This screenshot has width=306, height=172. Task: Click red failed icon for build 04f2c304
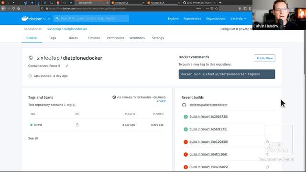[x=186, y=154]
